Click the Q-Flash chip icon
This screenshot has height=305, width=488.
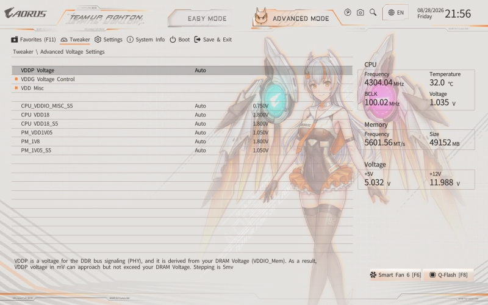point(432,275)
